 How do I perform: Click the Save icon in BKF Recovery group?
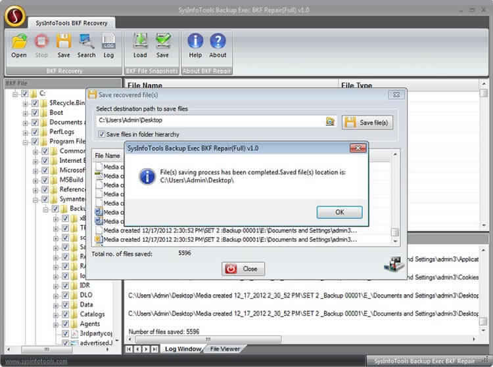click(x=64, y=42)
